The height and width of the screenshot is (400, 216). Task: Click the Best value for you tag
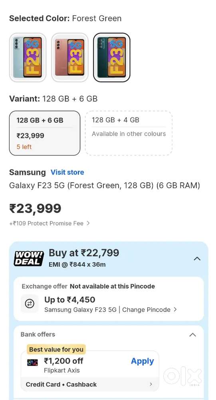click(56, 349)
